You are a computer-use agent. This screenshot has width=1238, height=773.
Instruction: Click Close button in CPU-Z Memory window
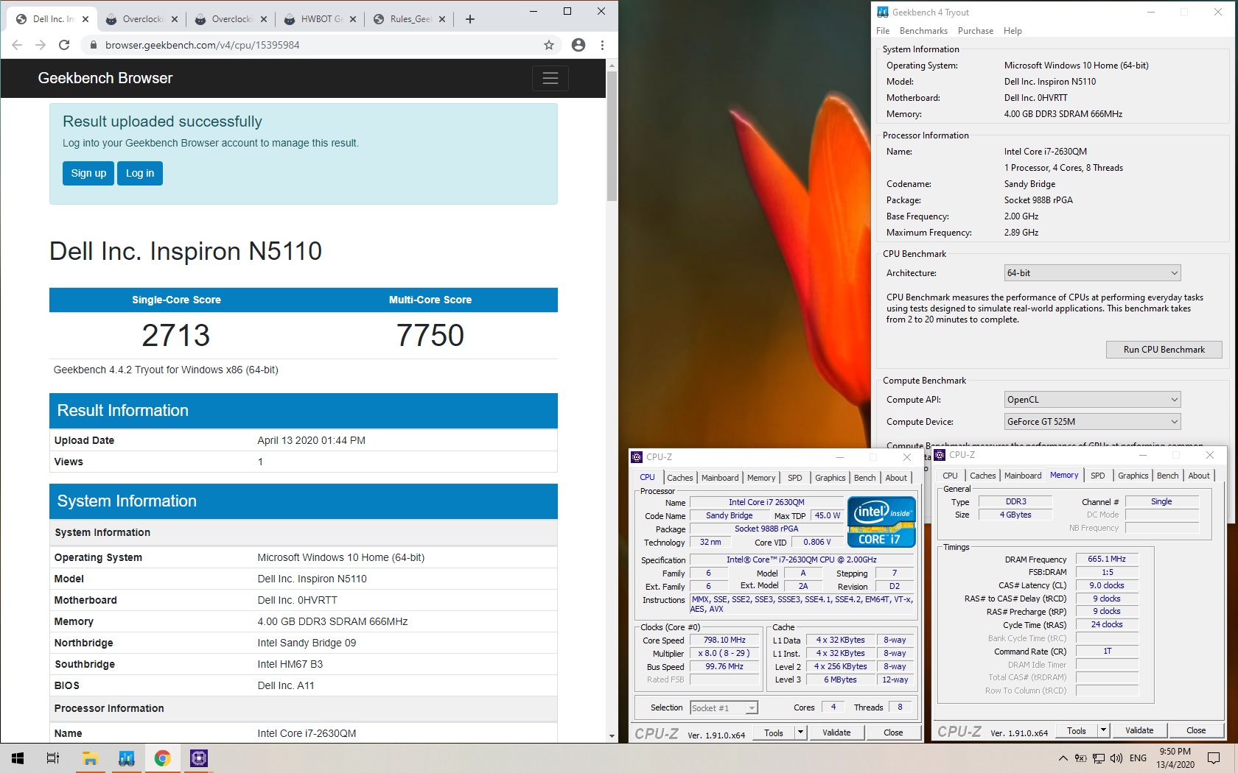click(1196, 730)
